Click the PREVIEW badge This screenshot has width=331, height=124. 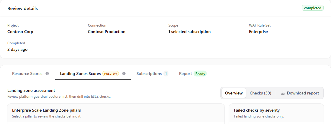pos(111,74)
